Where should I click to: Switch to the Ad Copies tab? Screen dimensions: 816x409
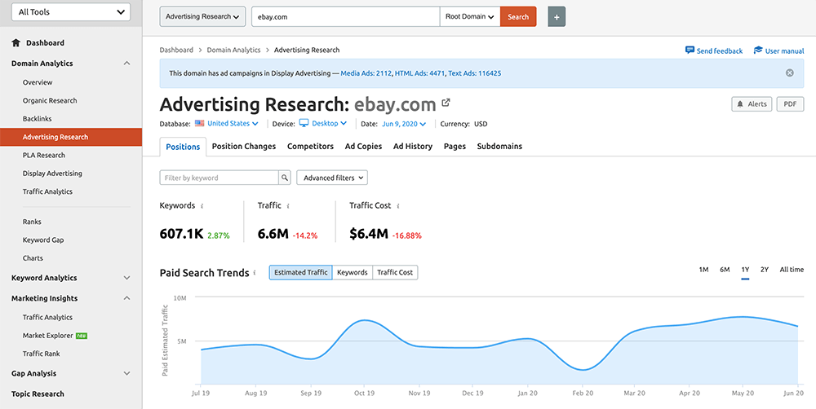tap(363, 147)
